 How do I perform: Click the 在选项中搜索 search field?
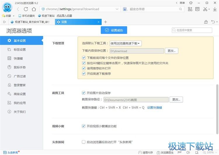pos(192,30)
